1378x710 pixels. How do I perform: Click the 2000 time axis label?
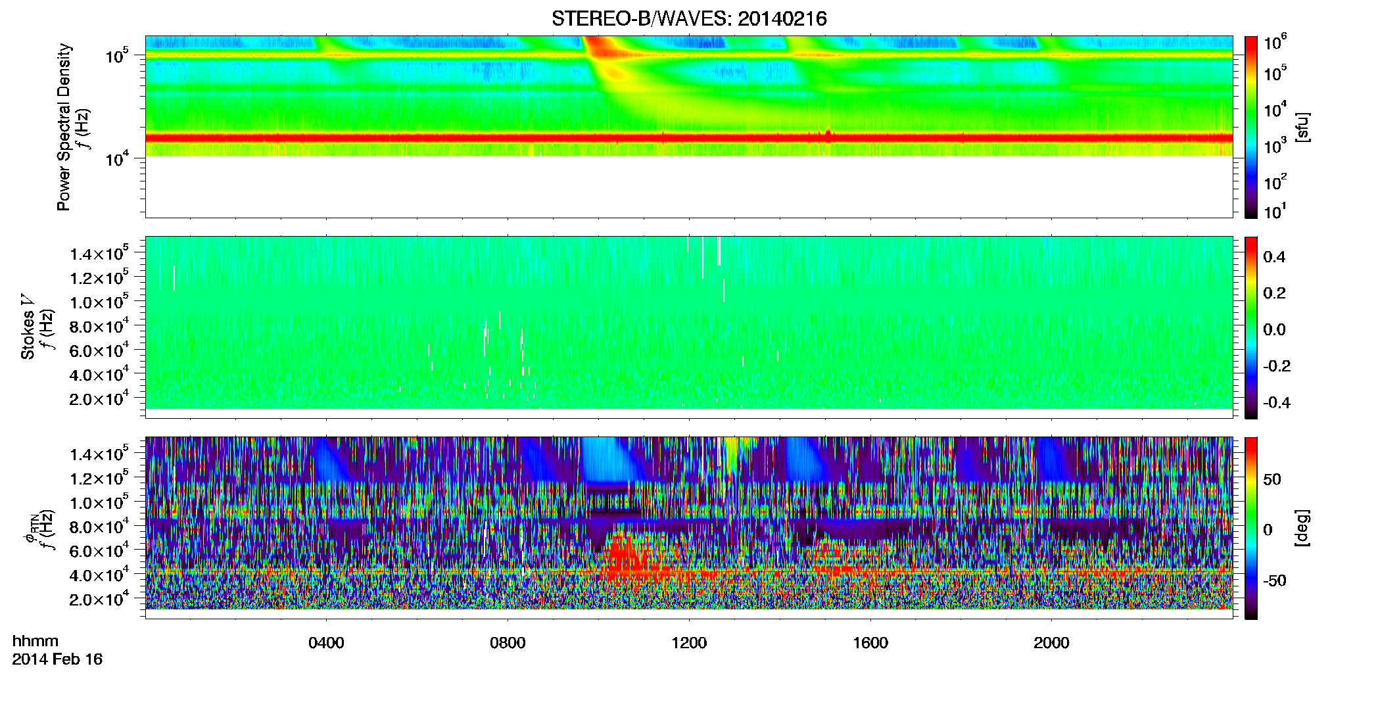pyautogui.click(x=1051, y=643)
